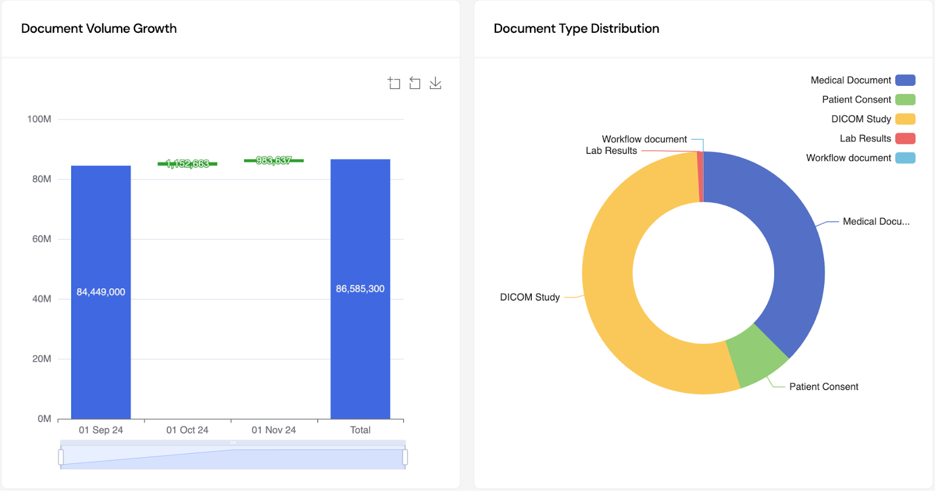
Task: Toggle DICOM Study legend series
Action: point(873,119)
